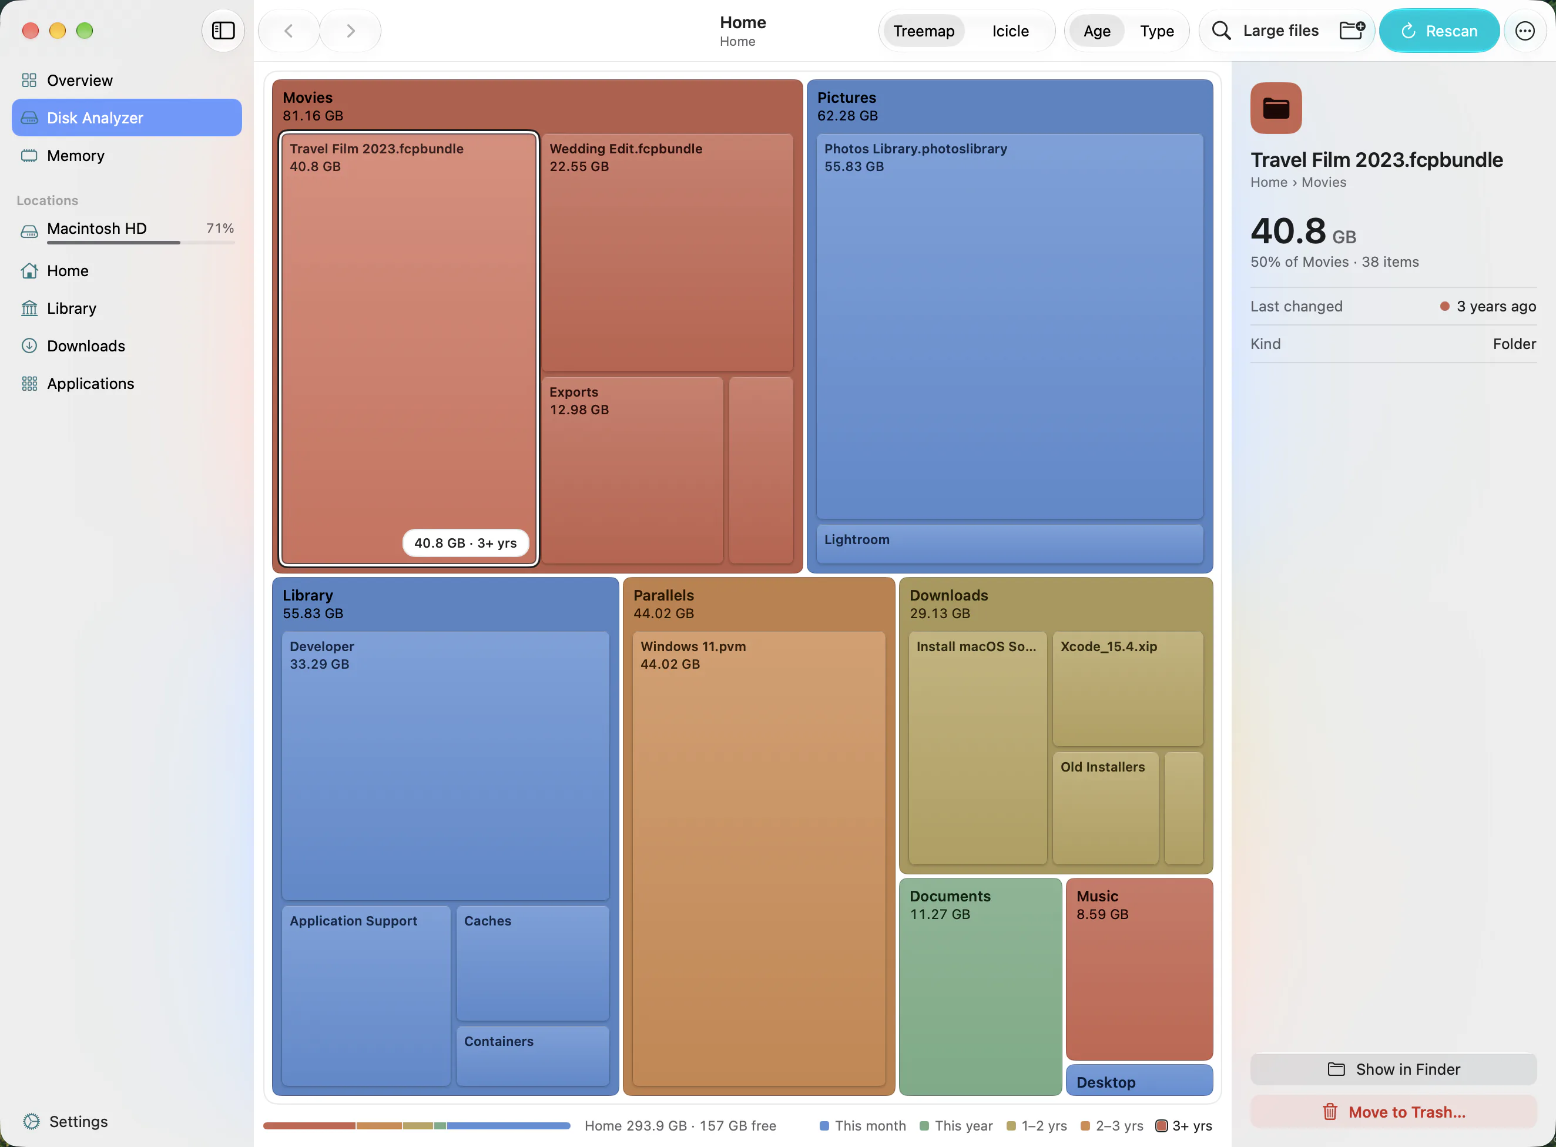
Task: Click the Travel Film folder icon
Action: tap(1276, 108)
